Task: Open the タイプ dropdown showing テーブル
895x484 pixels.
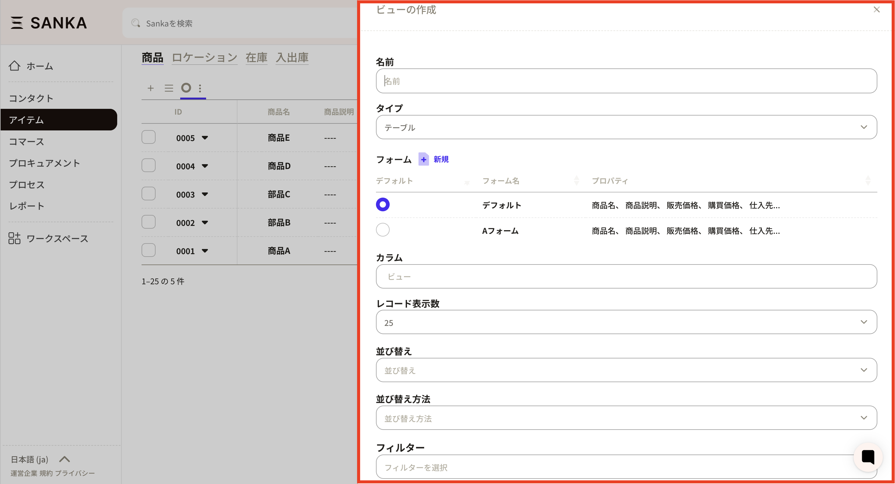Action: (626, 127)
